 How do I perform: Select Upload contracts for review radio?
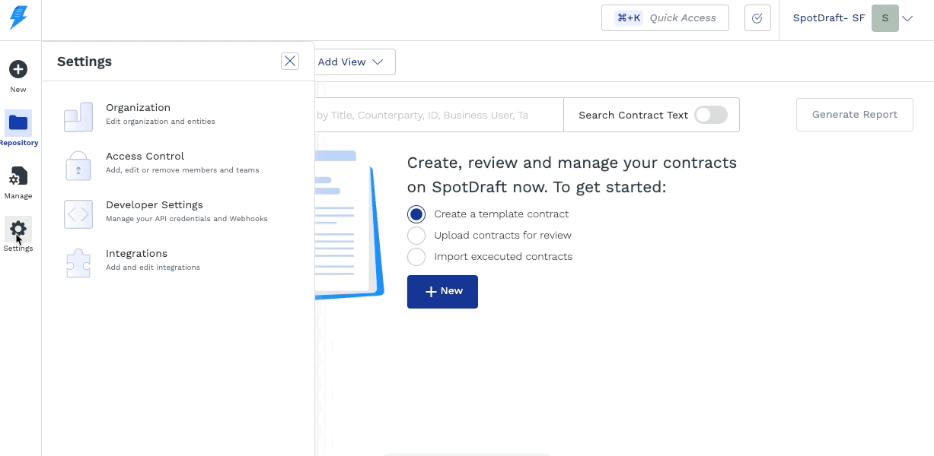(x=416, y=236)
